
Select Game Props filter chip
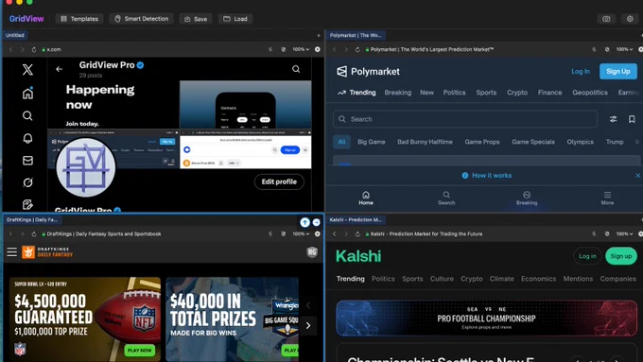[x=482, y=142]
